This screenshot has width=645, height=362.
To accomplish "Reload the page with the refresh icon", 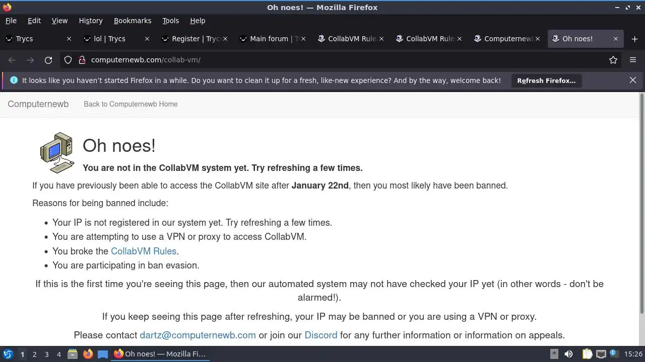I will [x=48, y=60].
